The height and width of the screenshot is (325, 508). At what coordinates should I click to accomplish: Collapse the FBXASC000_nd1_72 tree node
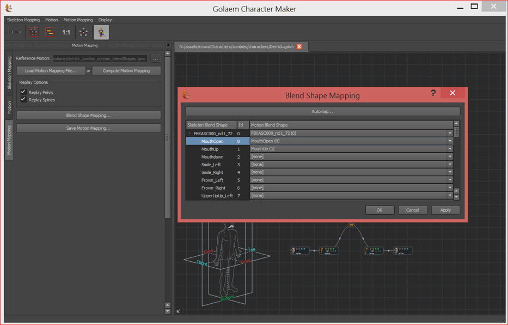pos(189,133)
